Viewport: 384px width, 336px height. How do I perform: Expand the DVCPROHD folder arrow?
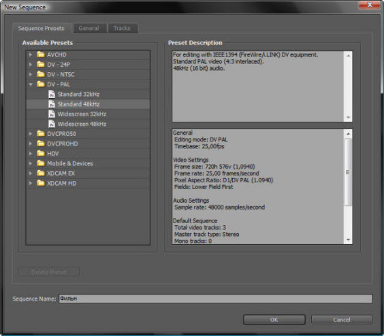(31, 144)
